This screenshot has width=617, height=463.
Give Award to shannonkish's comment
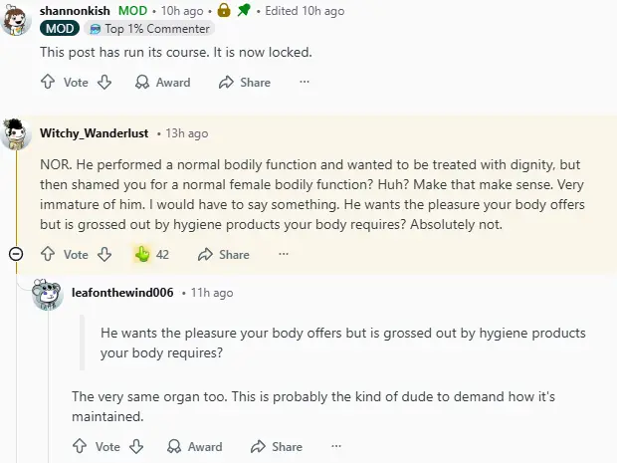point(163,83)
